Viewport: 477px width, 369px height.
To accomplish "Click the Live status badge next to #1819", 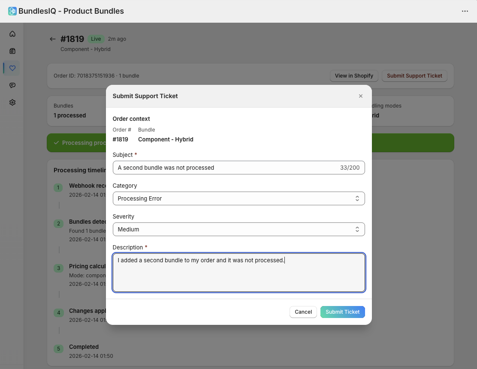I will coord(96,39).
